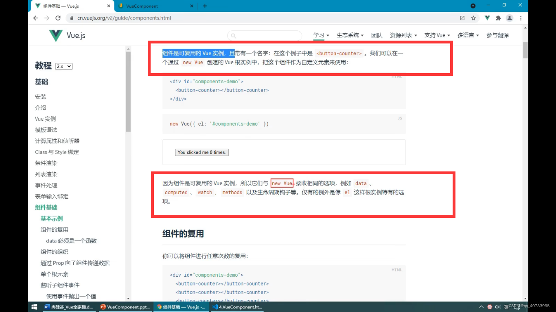Open Class 与 Style 绑定 sidebar link
556x312 pixels.
point(57,152)
